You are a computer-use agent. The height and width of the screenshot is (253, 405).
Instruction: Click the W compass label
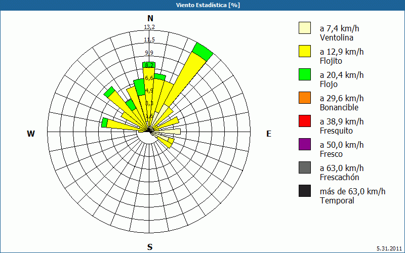[31, 134]
